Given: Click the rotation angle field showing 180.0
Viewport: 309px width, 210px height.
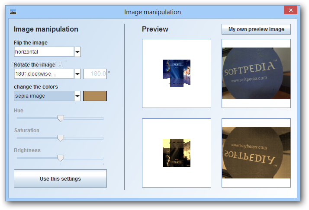Looking at the screenshot, I should tap(95, 74).
